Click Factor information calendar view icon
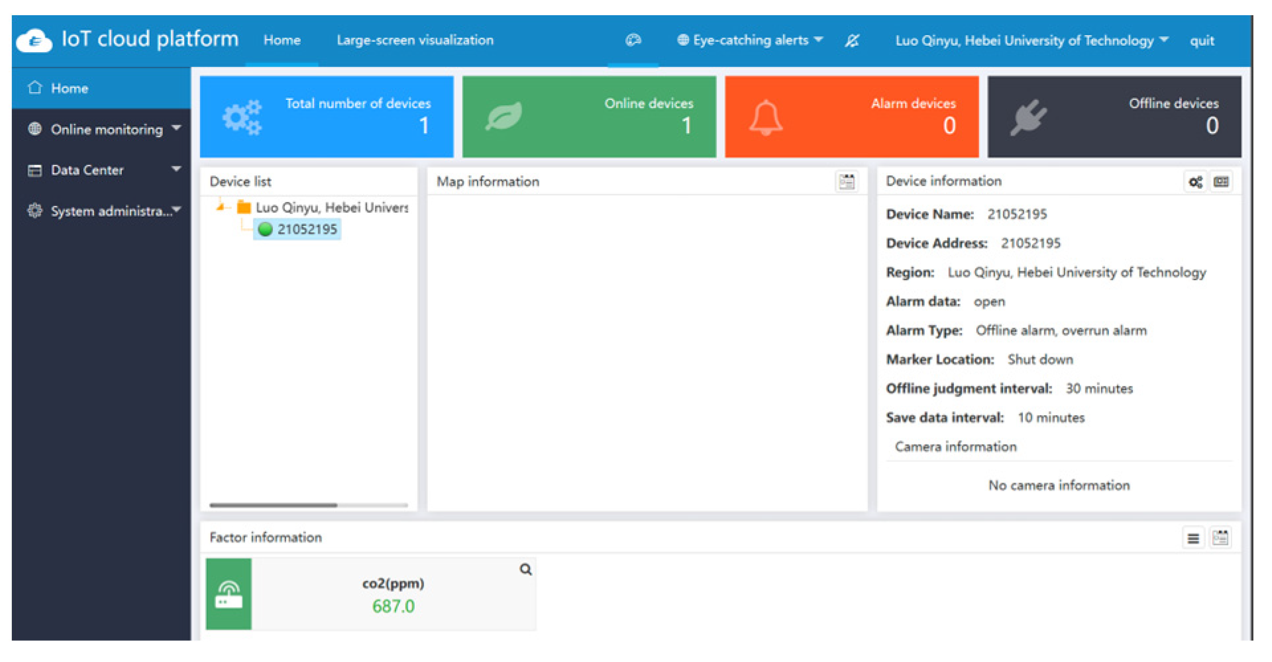The width and height of the screenshot is (1272, 662). point(1220,538)
